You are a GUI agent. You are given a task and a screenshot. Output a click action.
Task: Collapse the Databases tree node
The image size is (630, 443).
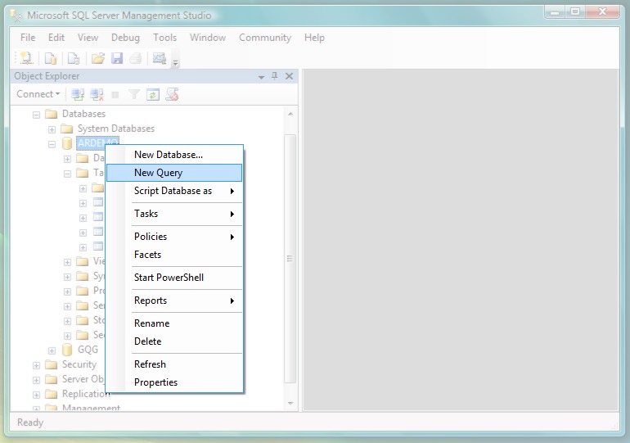click(36, 115)
